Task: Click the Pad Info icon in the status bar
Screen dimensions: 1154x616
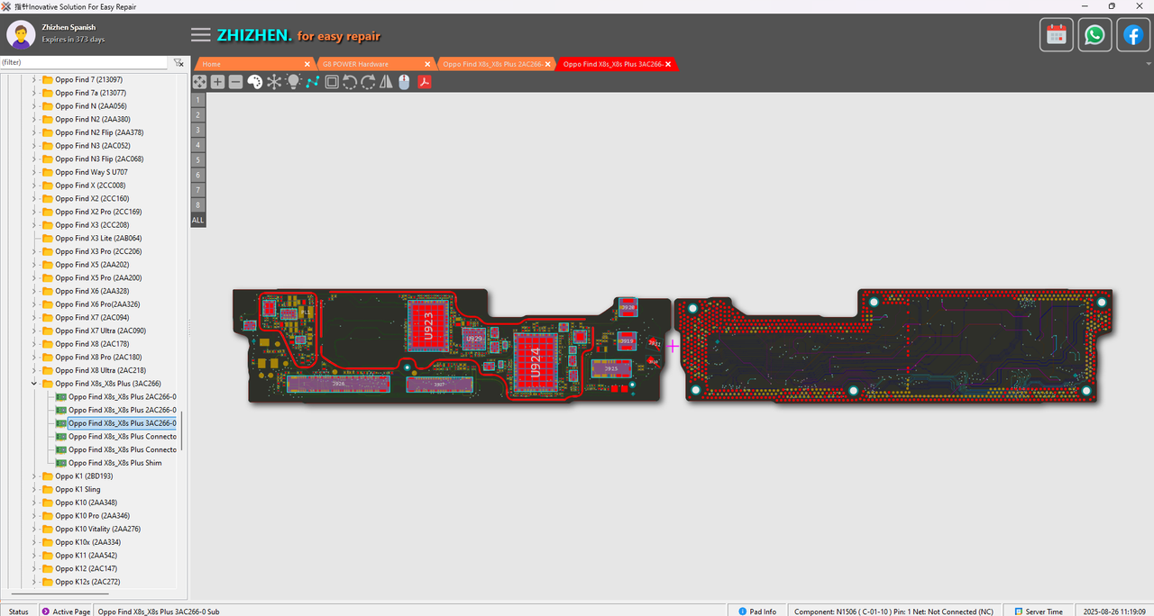Action: [742, 611]
